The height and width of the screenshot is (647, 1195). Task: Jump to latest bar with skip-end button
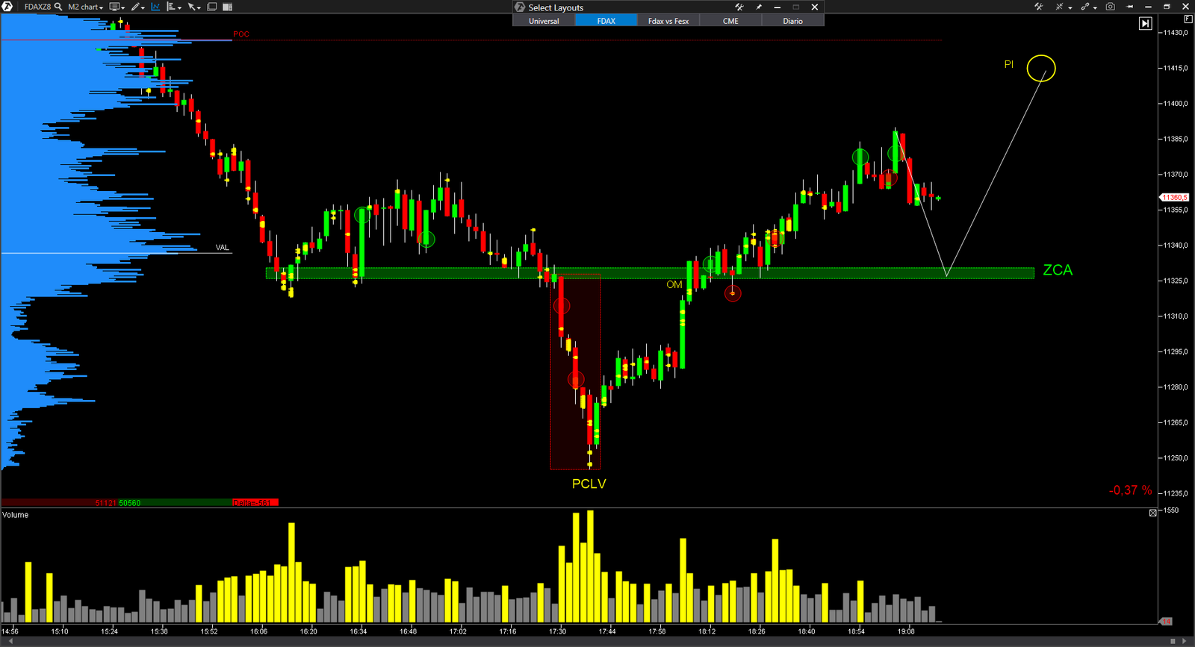click(x=1145, y=24)
